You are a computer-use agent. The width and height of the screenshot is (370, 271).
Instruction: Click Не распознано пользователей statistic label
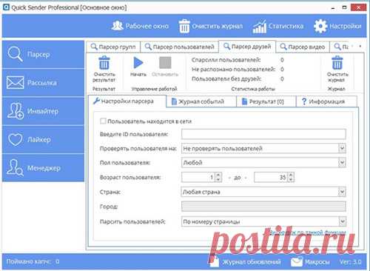[x=233, y=70]
